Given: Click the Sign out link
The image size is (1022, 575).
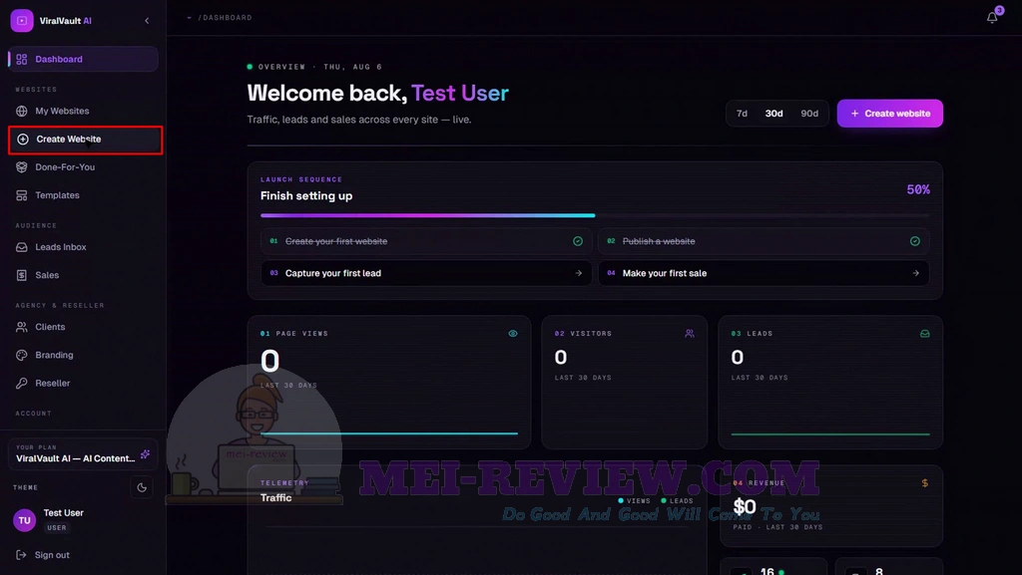Looking at the screenshot, I should [43, 555].
